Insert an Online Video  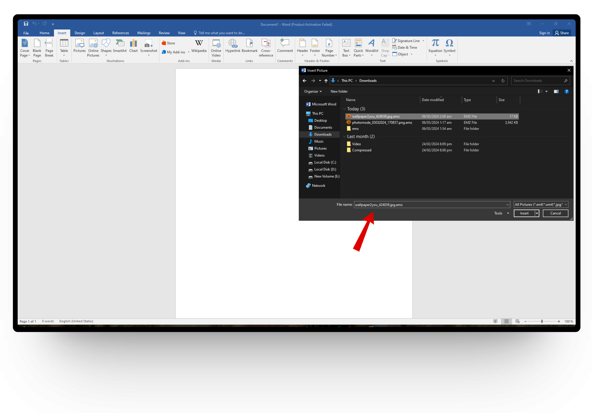216,48
